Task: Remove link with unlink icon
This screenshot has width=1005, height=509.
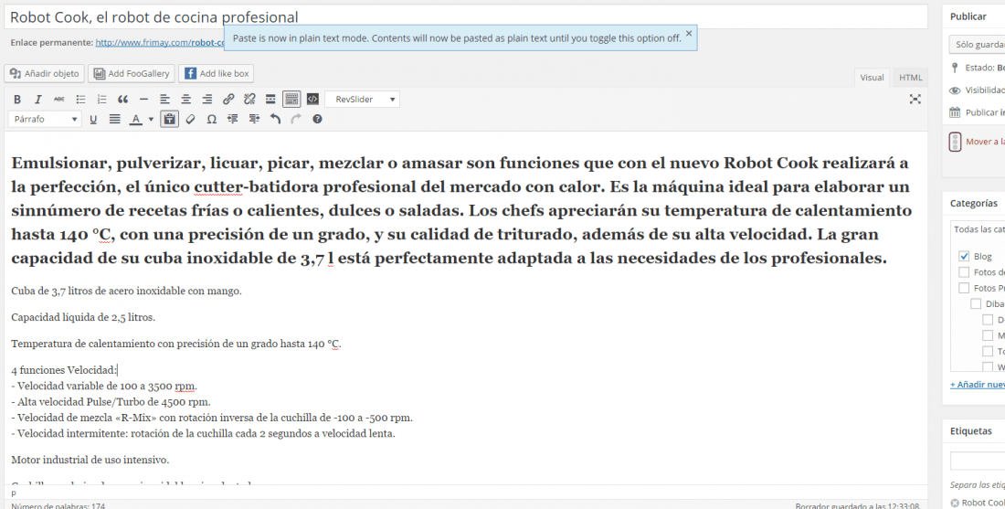Action: [x=249, y=100]
